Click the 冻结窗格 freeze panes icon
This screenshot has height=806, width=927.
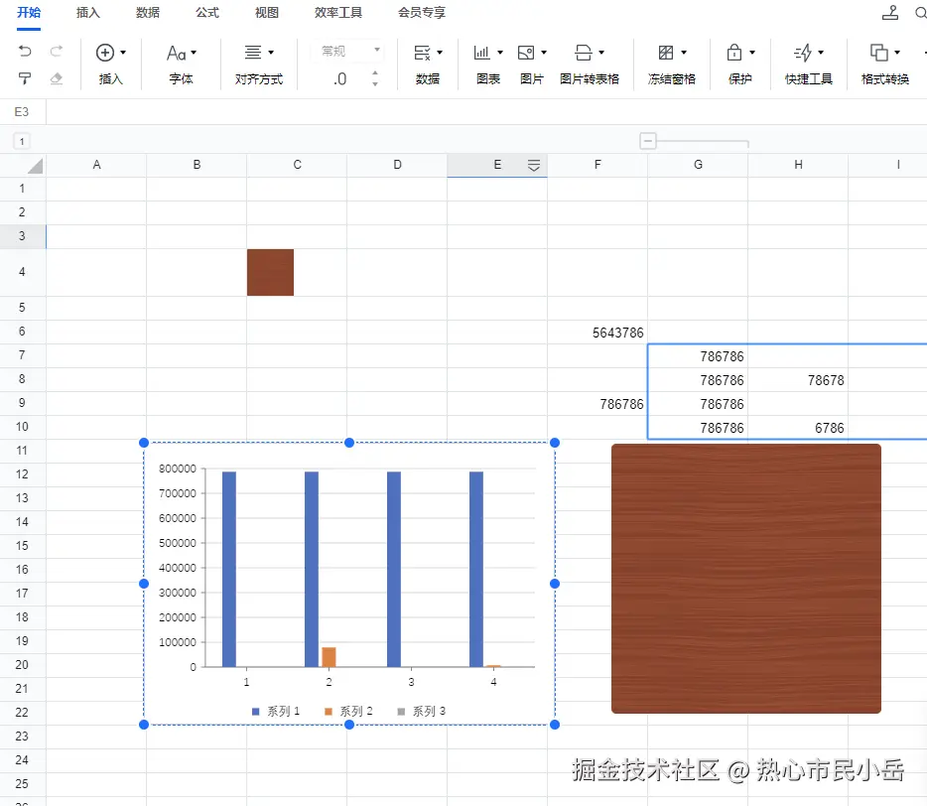[x=666, y=53]
